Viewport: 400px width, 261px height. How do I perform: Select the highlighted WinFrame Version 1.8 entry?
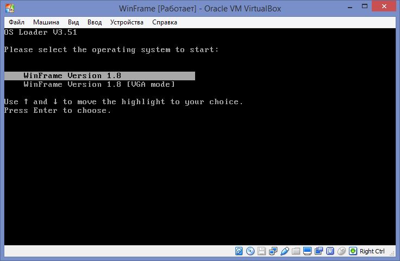[x=99, y=75]
